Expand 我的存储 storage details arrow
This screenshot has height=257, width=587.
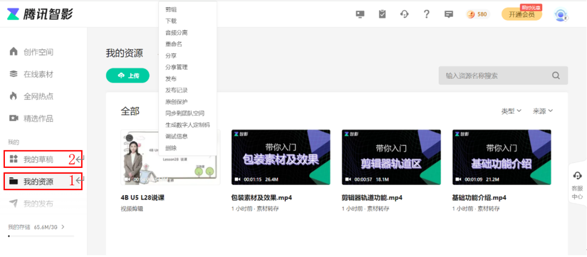[x=63, y=227]
